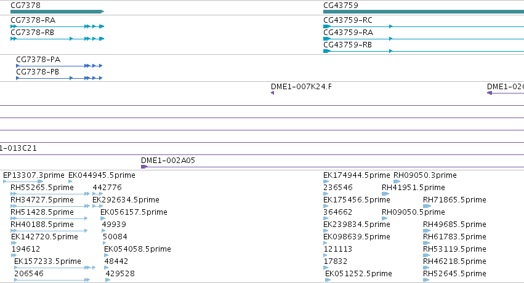Select the EP13307.3prime EST feature
The width and height of the screenshot is (524, 283).
tap(23, 181)
